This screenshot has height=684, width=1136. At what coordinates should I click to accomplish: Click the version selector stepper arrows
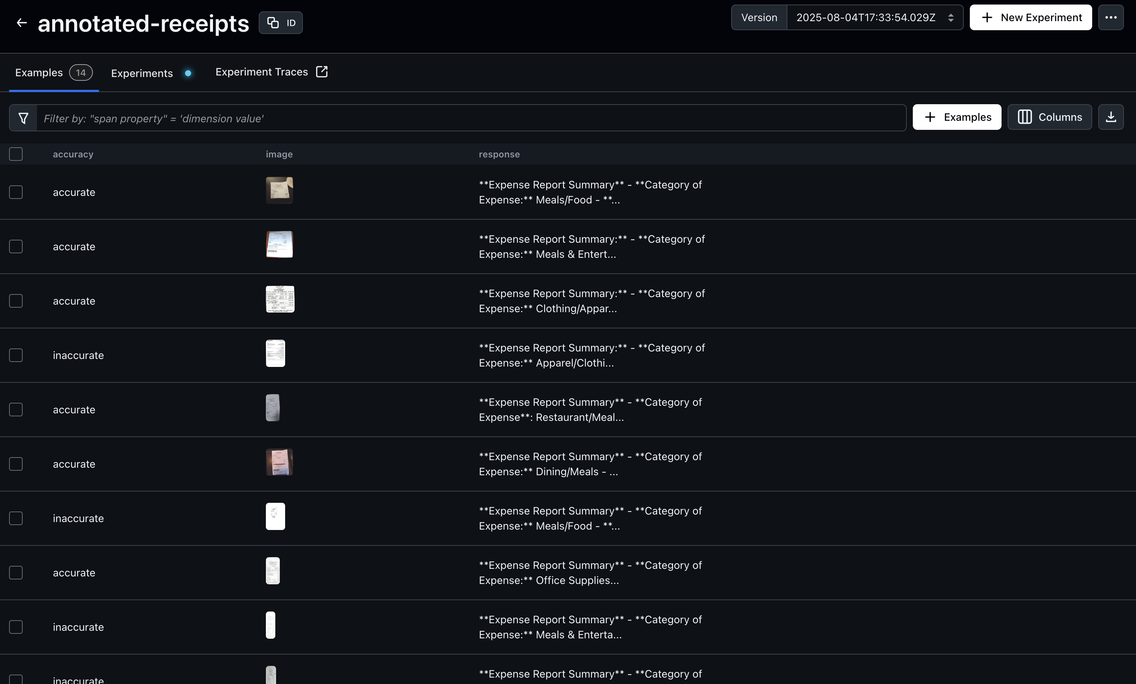tap(951, 17)
